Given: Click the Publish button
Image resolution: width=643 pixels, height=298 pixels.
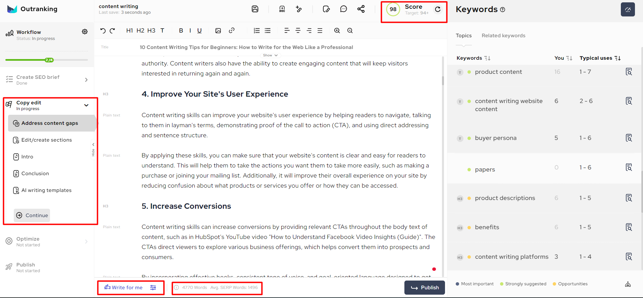Looking at the screenshot, I should (x=425, y=288).
